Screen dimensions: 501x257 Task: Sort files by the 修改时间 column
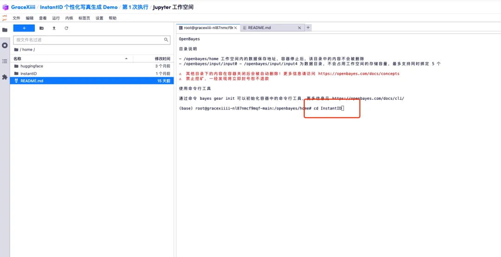click(x=154, y=59)
